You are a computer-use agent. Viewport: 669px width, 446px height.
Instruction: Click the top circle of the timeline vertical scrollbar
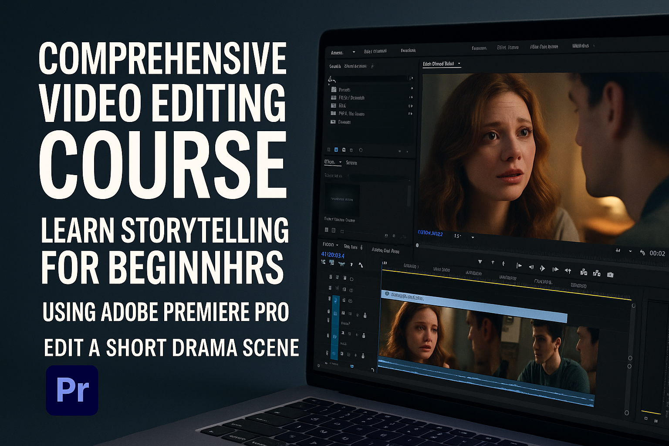pyautogui.click(x=634, y=306)
